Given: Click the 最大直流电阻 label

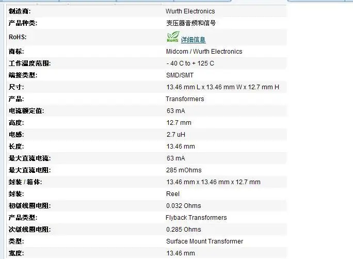Looking at the screenshot, I should pos(30,170).
